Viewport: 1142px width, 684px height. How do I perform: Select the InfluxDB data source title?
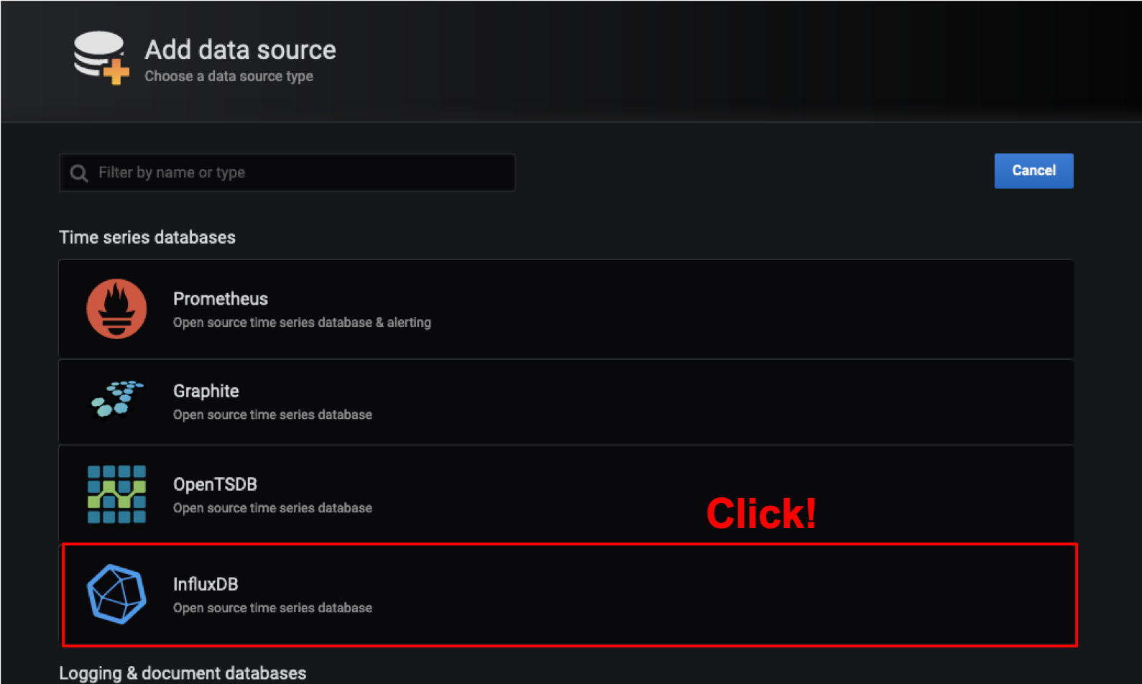point(206,584)
